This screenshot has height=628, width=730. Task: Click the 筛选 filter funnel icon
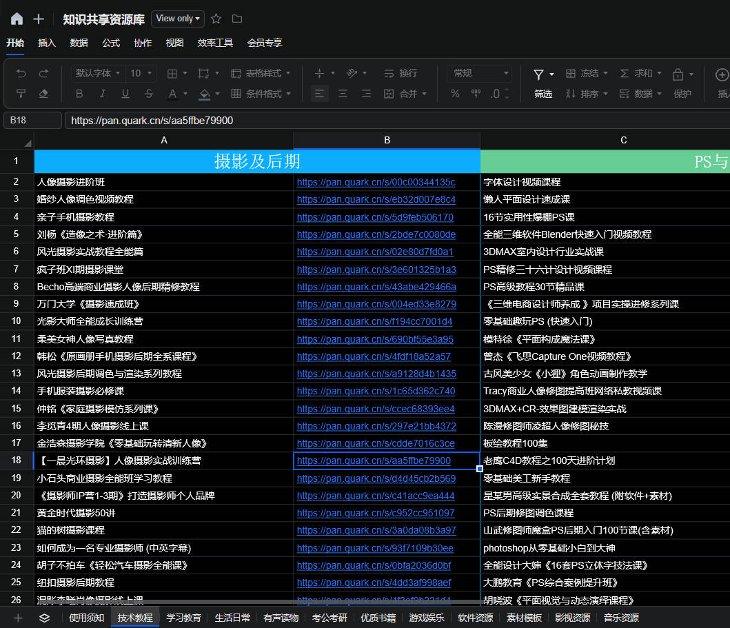pos(538,74)
